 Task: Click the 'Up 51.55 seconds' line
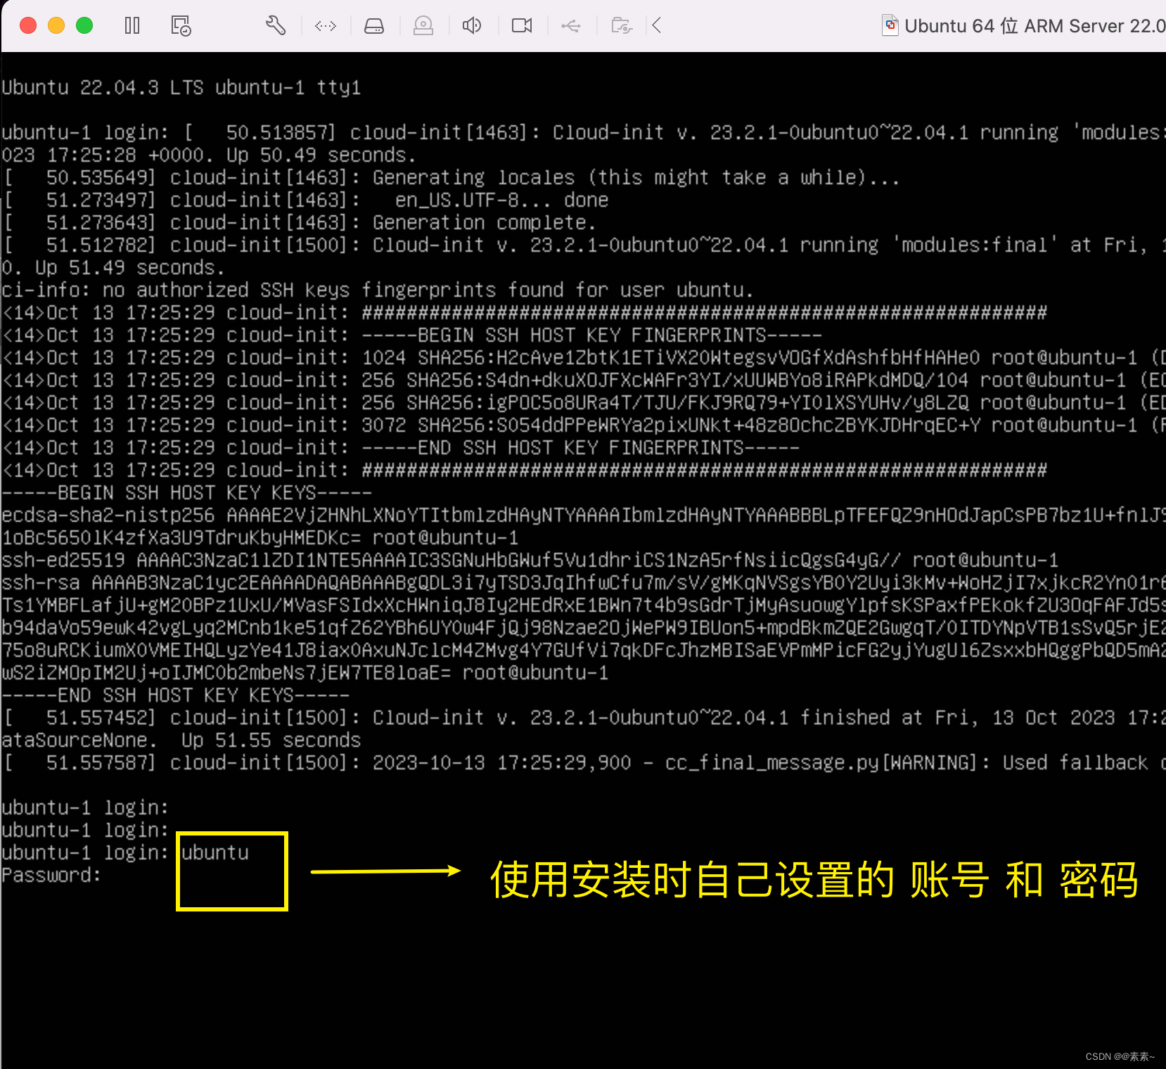point(181,741)
